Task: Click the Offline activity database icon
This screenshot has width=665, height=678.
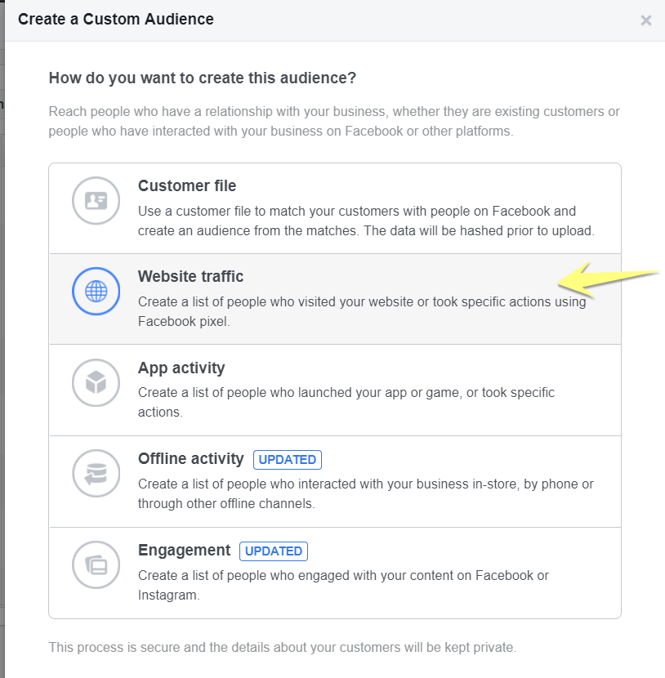Action: coord(96,474)
